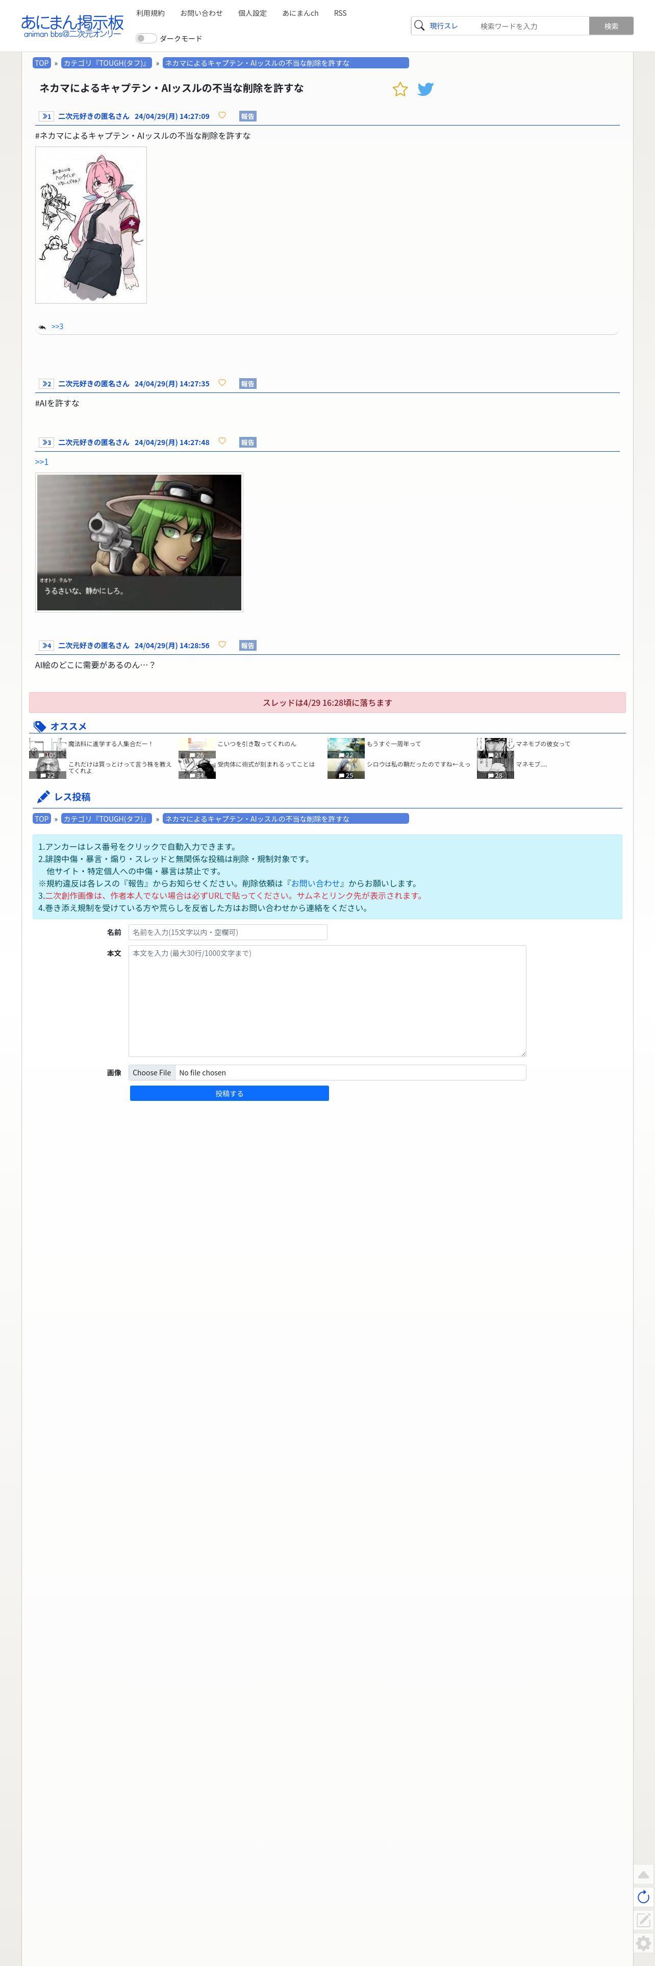Open the floating settings gear icon
Viewport: 655px width, 1966px height.
[x=643, y=1943]
